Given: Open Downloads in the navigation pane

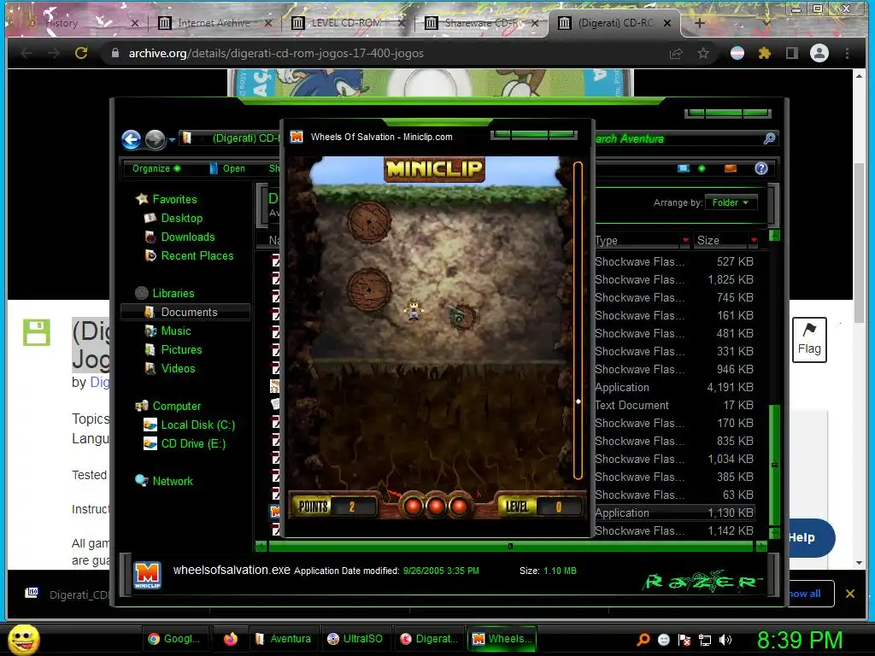Looking at the screenshot, I should tap(179, 237).
